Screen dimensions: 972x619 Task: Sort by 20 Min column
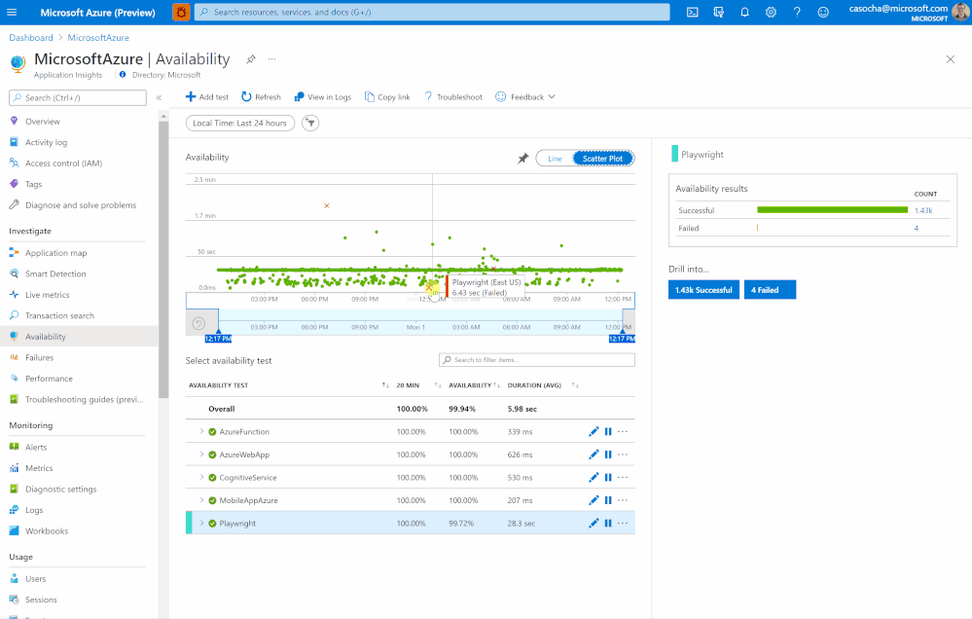coord(438,385)
